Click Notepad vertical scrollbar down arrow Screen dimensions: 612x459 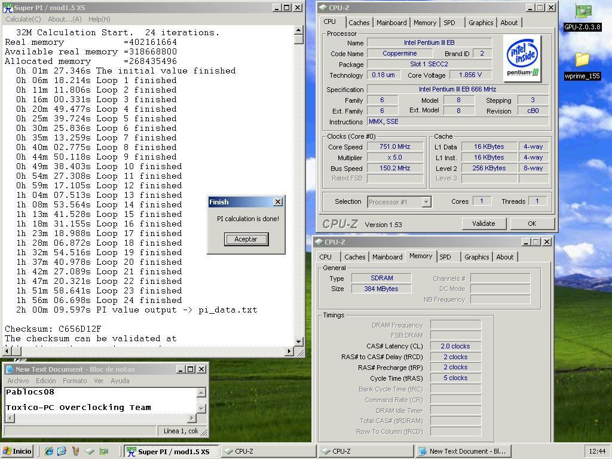[x=201, y=409]
